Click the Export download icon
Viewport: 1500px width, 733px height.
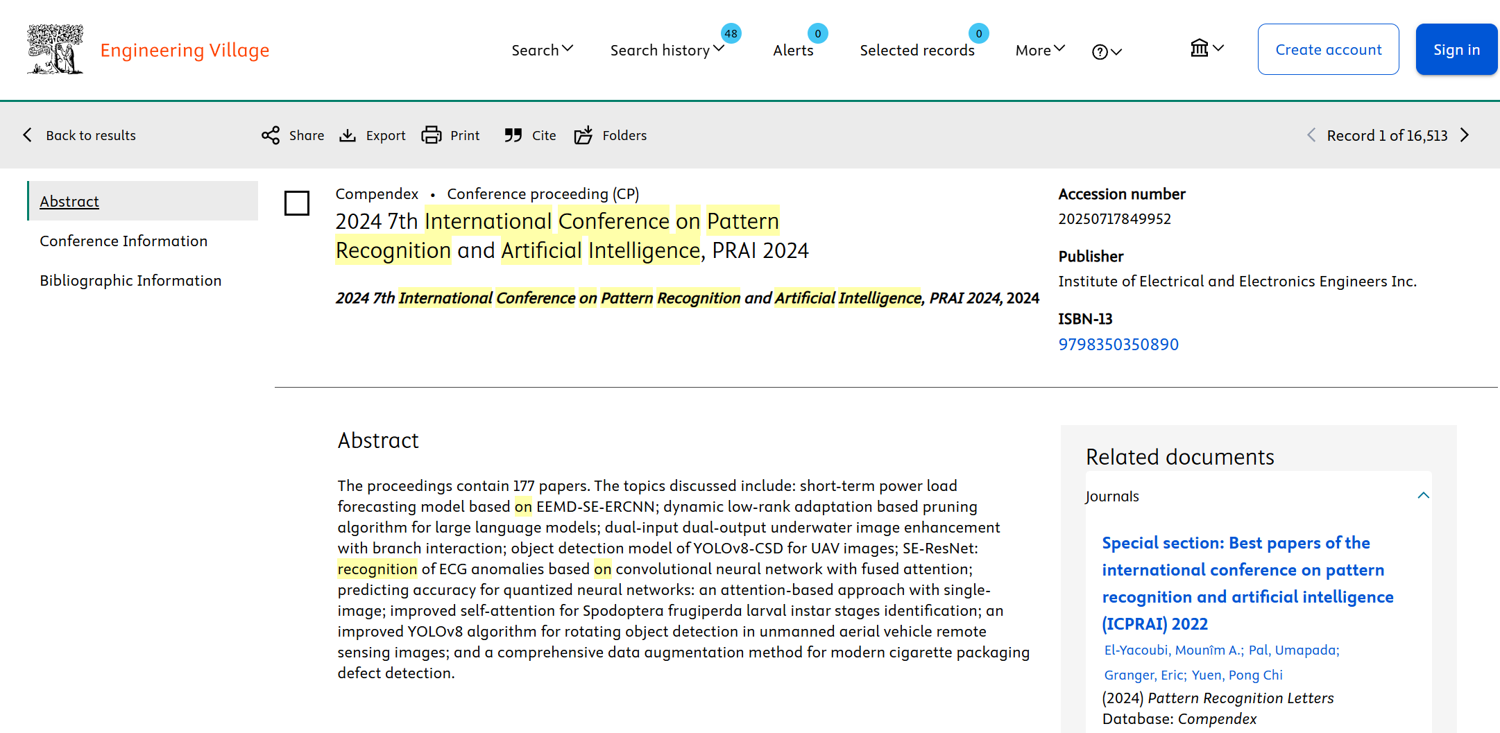(348, 135)
